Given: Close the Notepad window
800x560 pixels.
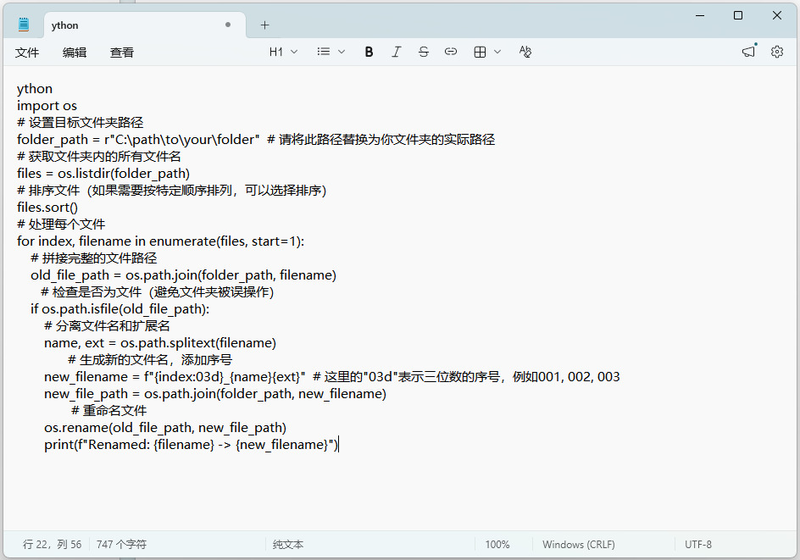Looking at the screenshot, I should pos(777,16).
